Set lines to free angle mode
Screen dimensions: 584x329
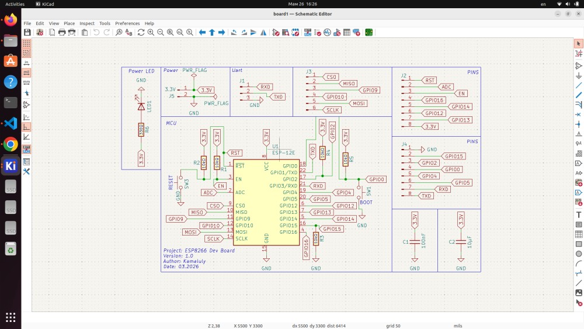(x=26, y=117)
